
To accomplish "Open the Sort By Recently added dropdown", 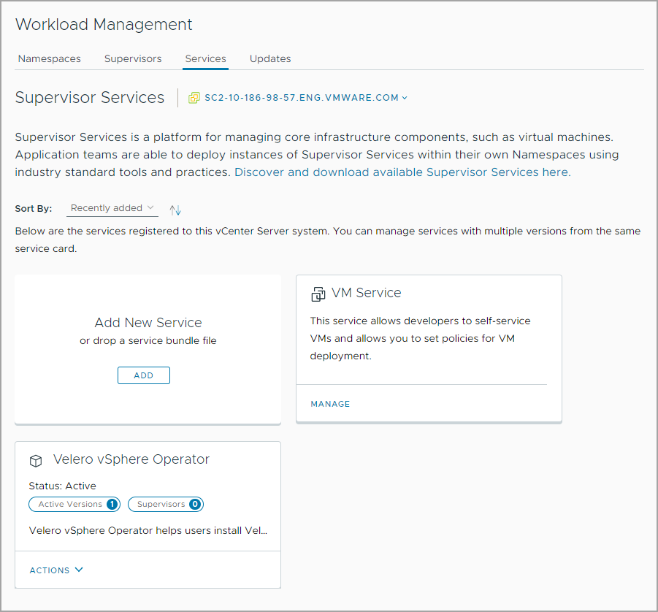I will tap(112, 208).
